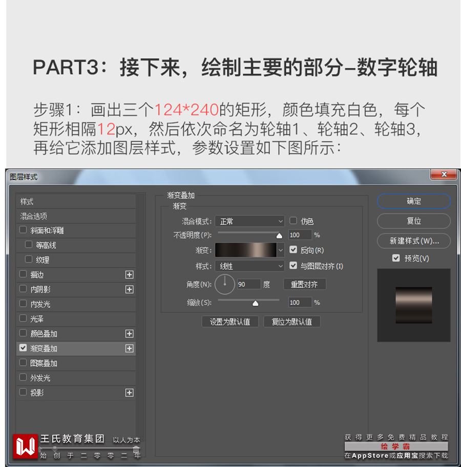The width and height of the screenshot is (461, 467).
Task: Add another 描边 stroke effect via plus icon
Action: (129, 274)
